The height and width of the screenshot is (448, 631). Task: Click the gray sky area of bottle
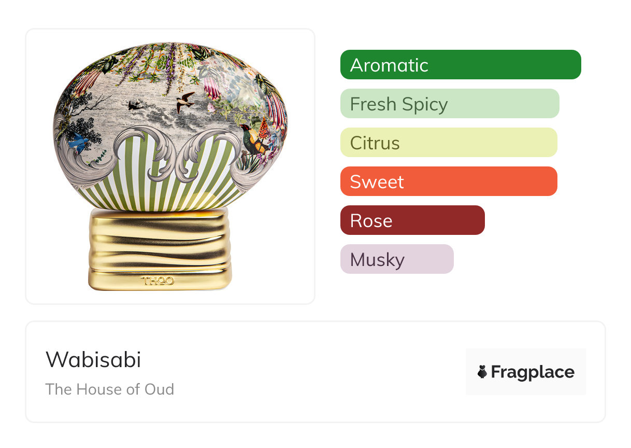tap(155, 111)
